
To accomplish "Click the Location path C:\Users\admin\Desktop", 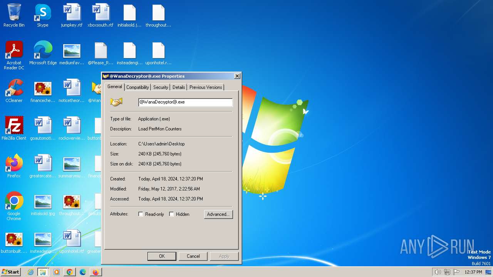I will click(x=161, y=144).
